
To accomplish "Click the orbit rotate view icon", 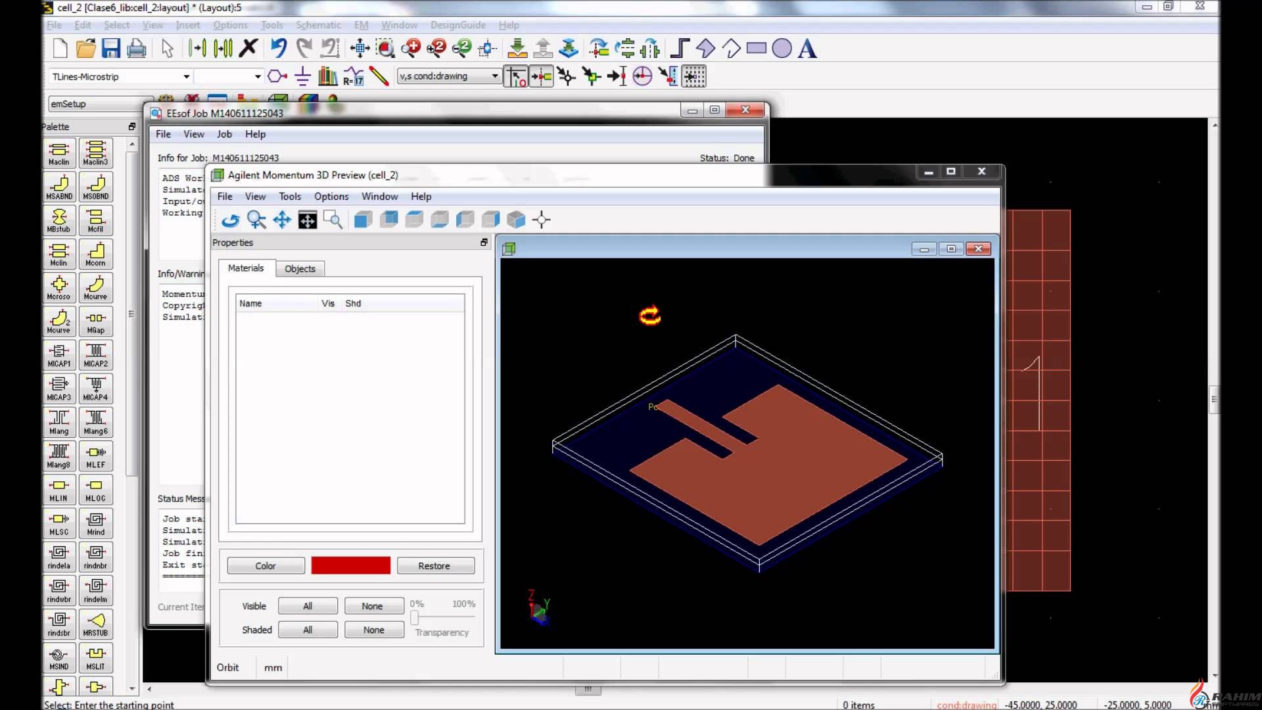I will pyautogui.click(x=230, y=220).
